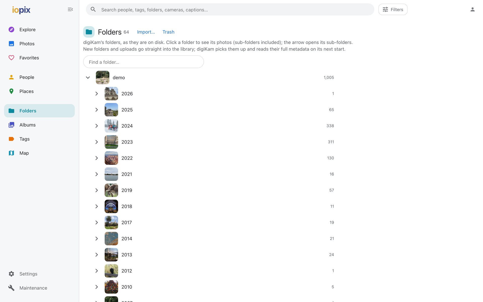Click the Explore compass icon
The image size is (483, 302).
point(11,29)
